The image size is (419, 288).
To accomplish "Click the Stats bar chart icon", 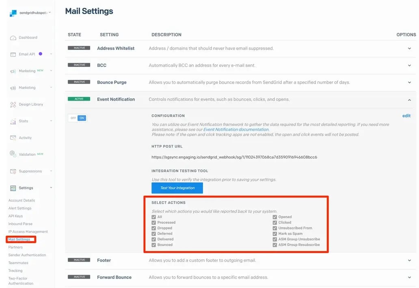I will coord(13,121).
